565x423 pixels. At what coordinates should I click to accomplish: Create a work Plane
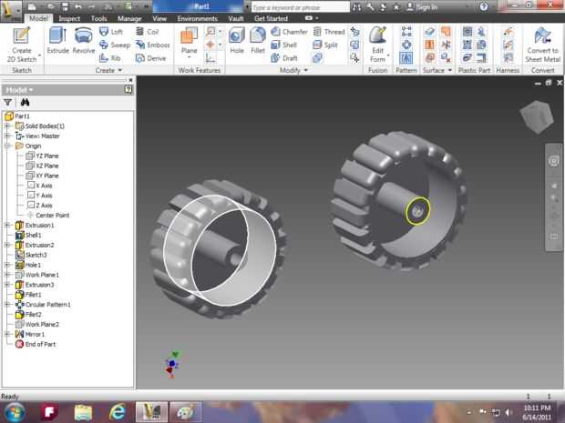(190, 43)
